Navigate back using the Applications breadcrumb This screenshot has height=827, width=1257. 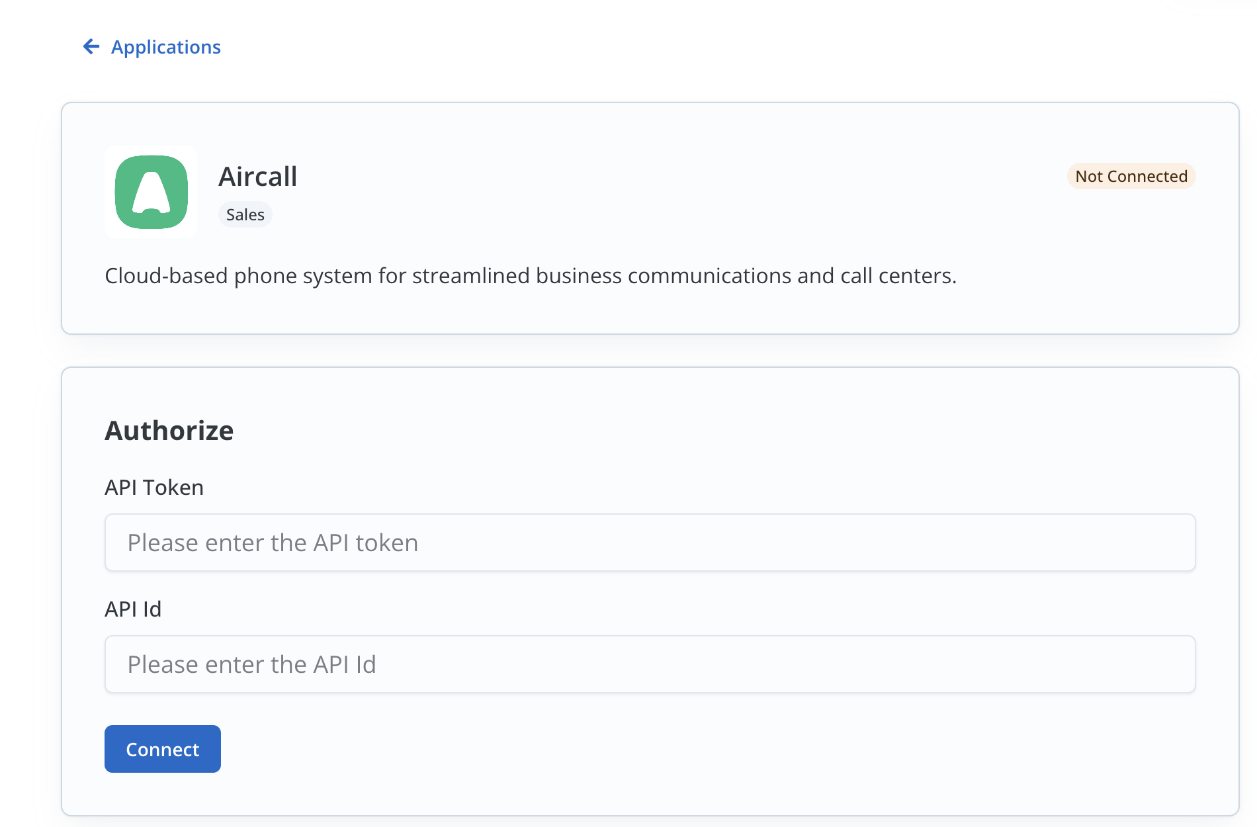pyautogui.click(x=165, y=46)
